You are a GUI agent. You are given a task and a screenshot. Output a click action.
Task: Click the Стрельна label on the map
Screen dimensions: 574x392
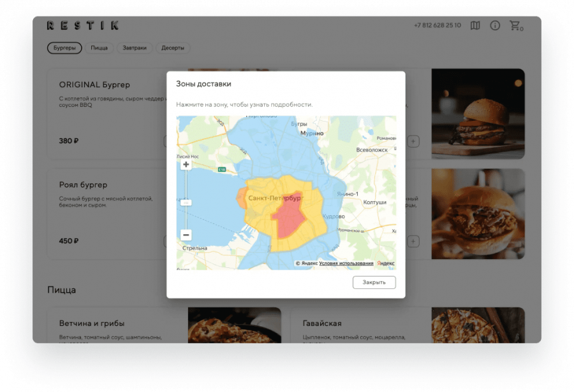[195, 248]
